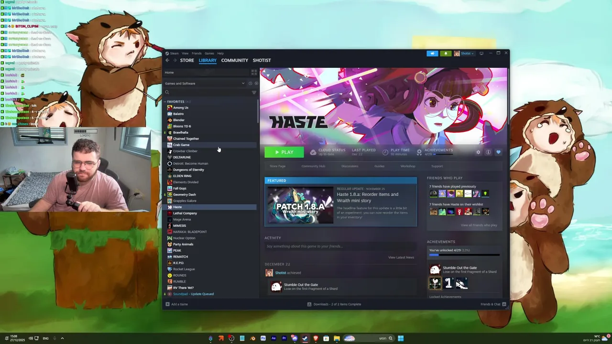Open Steam icon on the taskbar
Screen dimensions: 612x344
tap(305, 338)
